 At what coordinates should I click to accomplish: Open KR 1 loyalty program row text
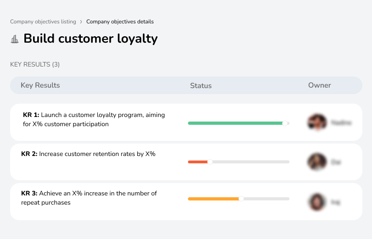(x=94, y=119)
